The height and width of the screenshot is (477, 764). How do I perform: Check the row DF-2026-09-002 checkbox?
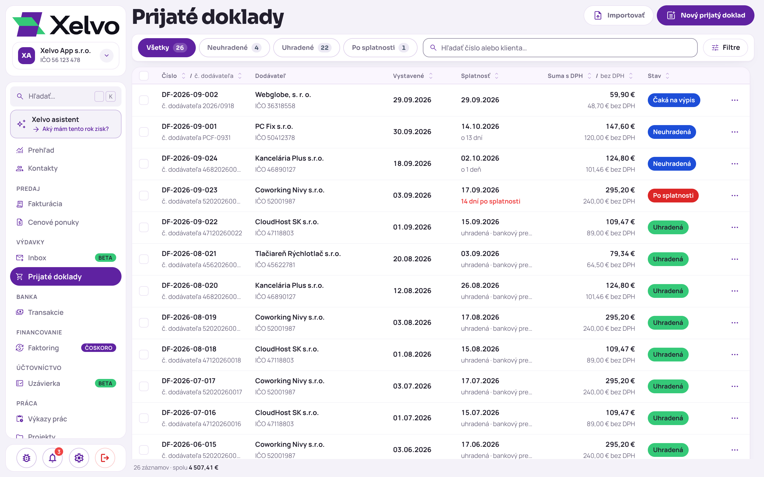click(x=144, y=100)
